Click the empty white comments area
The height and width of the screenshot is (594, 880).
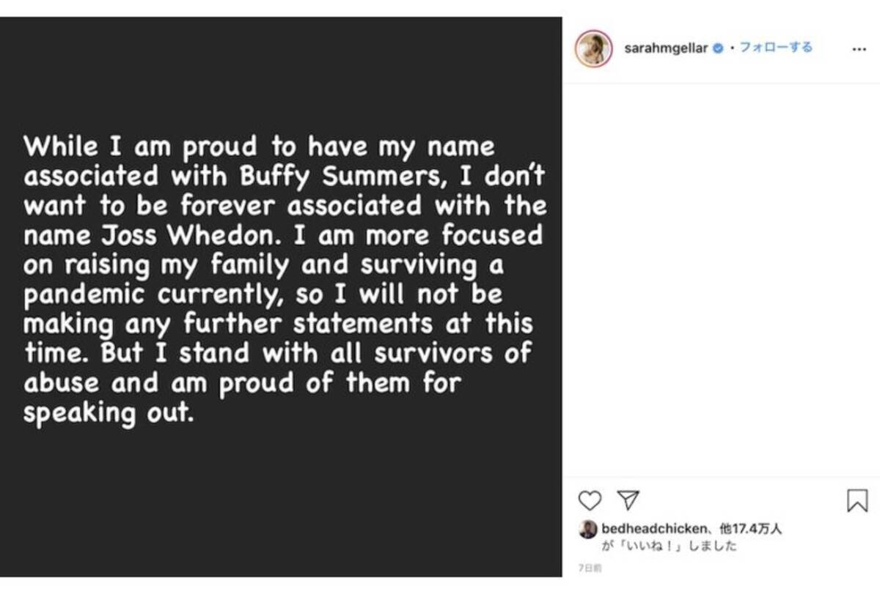coord(721,278)
